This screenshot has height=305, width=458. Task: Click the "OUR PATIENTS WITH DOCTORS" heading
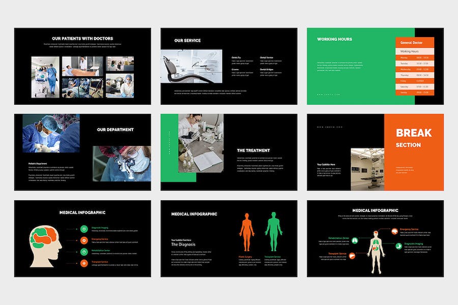pos(82,39)
